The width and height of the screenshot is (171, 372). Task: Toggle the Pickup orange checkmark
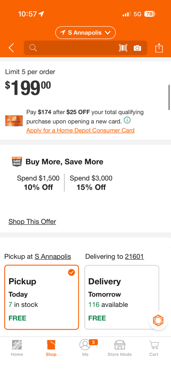71,272
